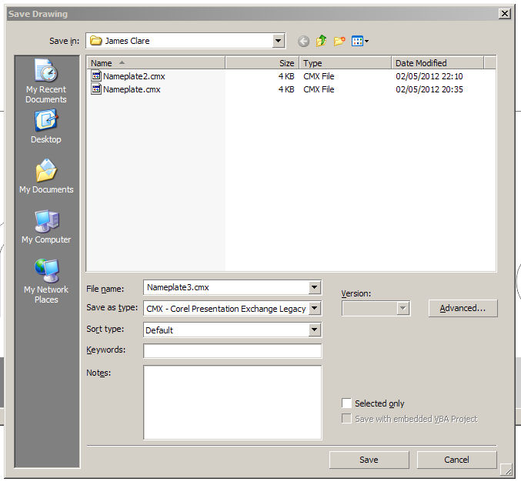Open My Network Places
521x482 pixels.
[46, 281]
